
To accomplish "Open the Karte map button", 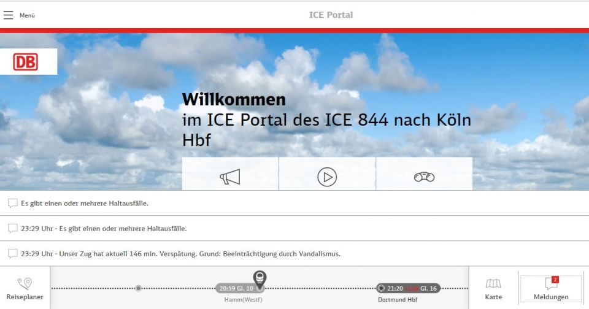I will [x=493, y=289].
